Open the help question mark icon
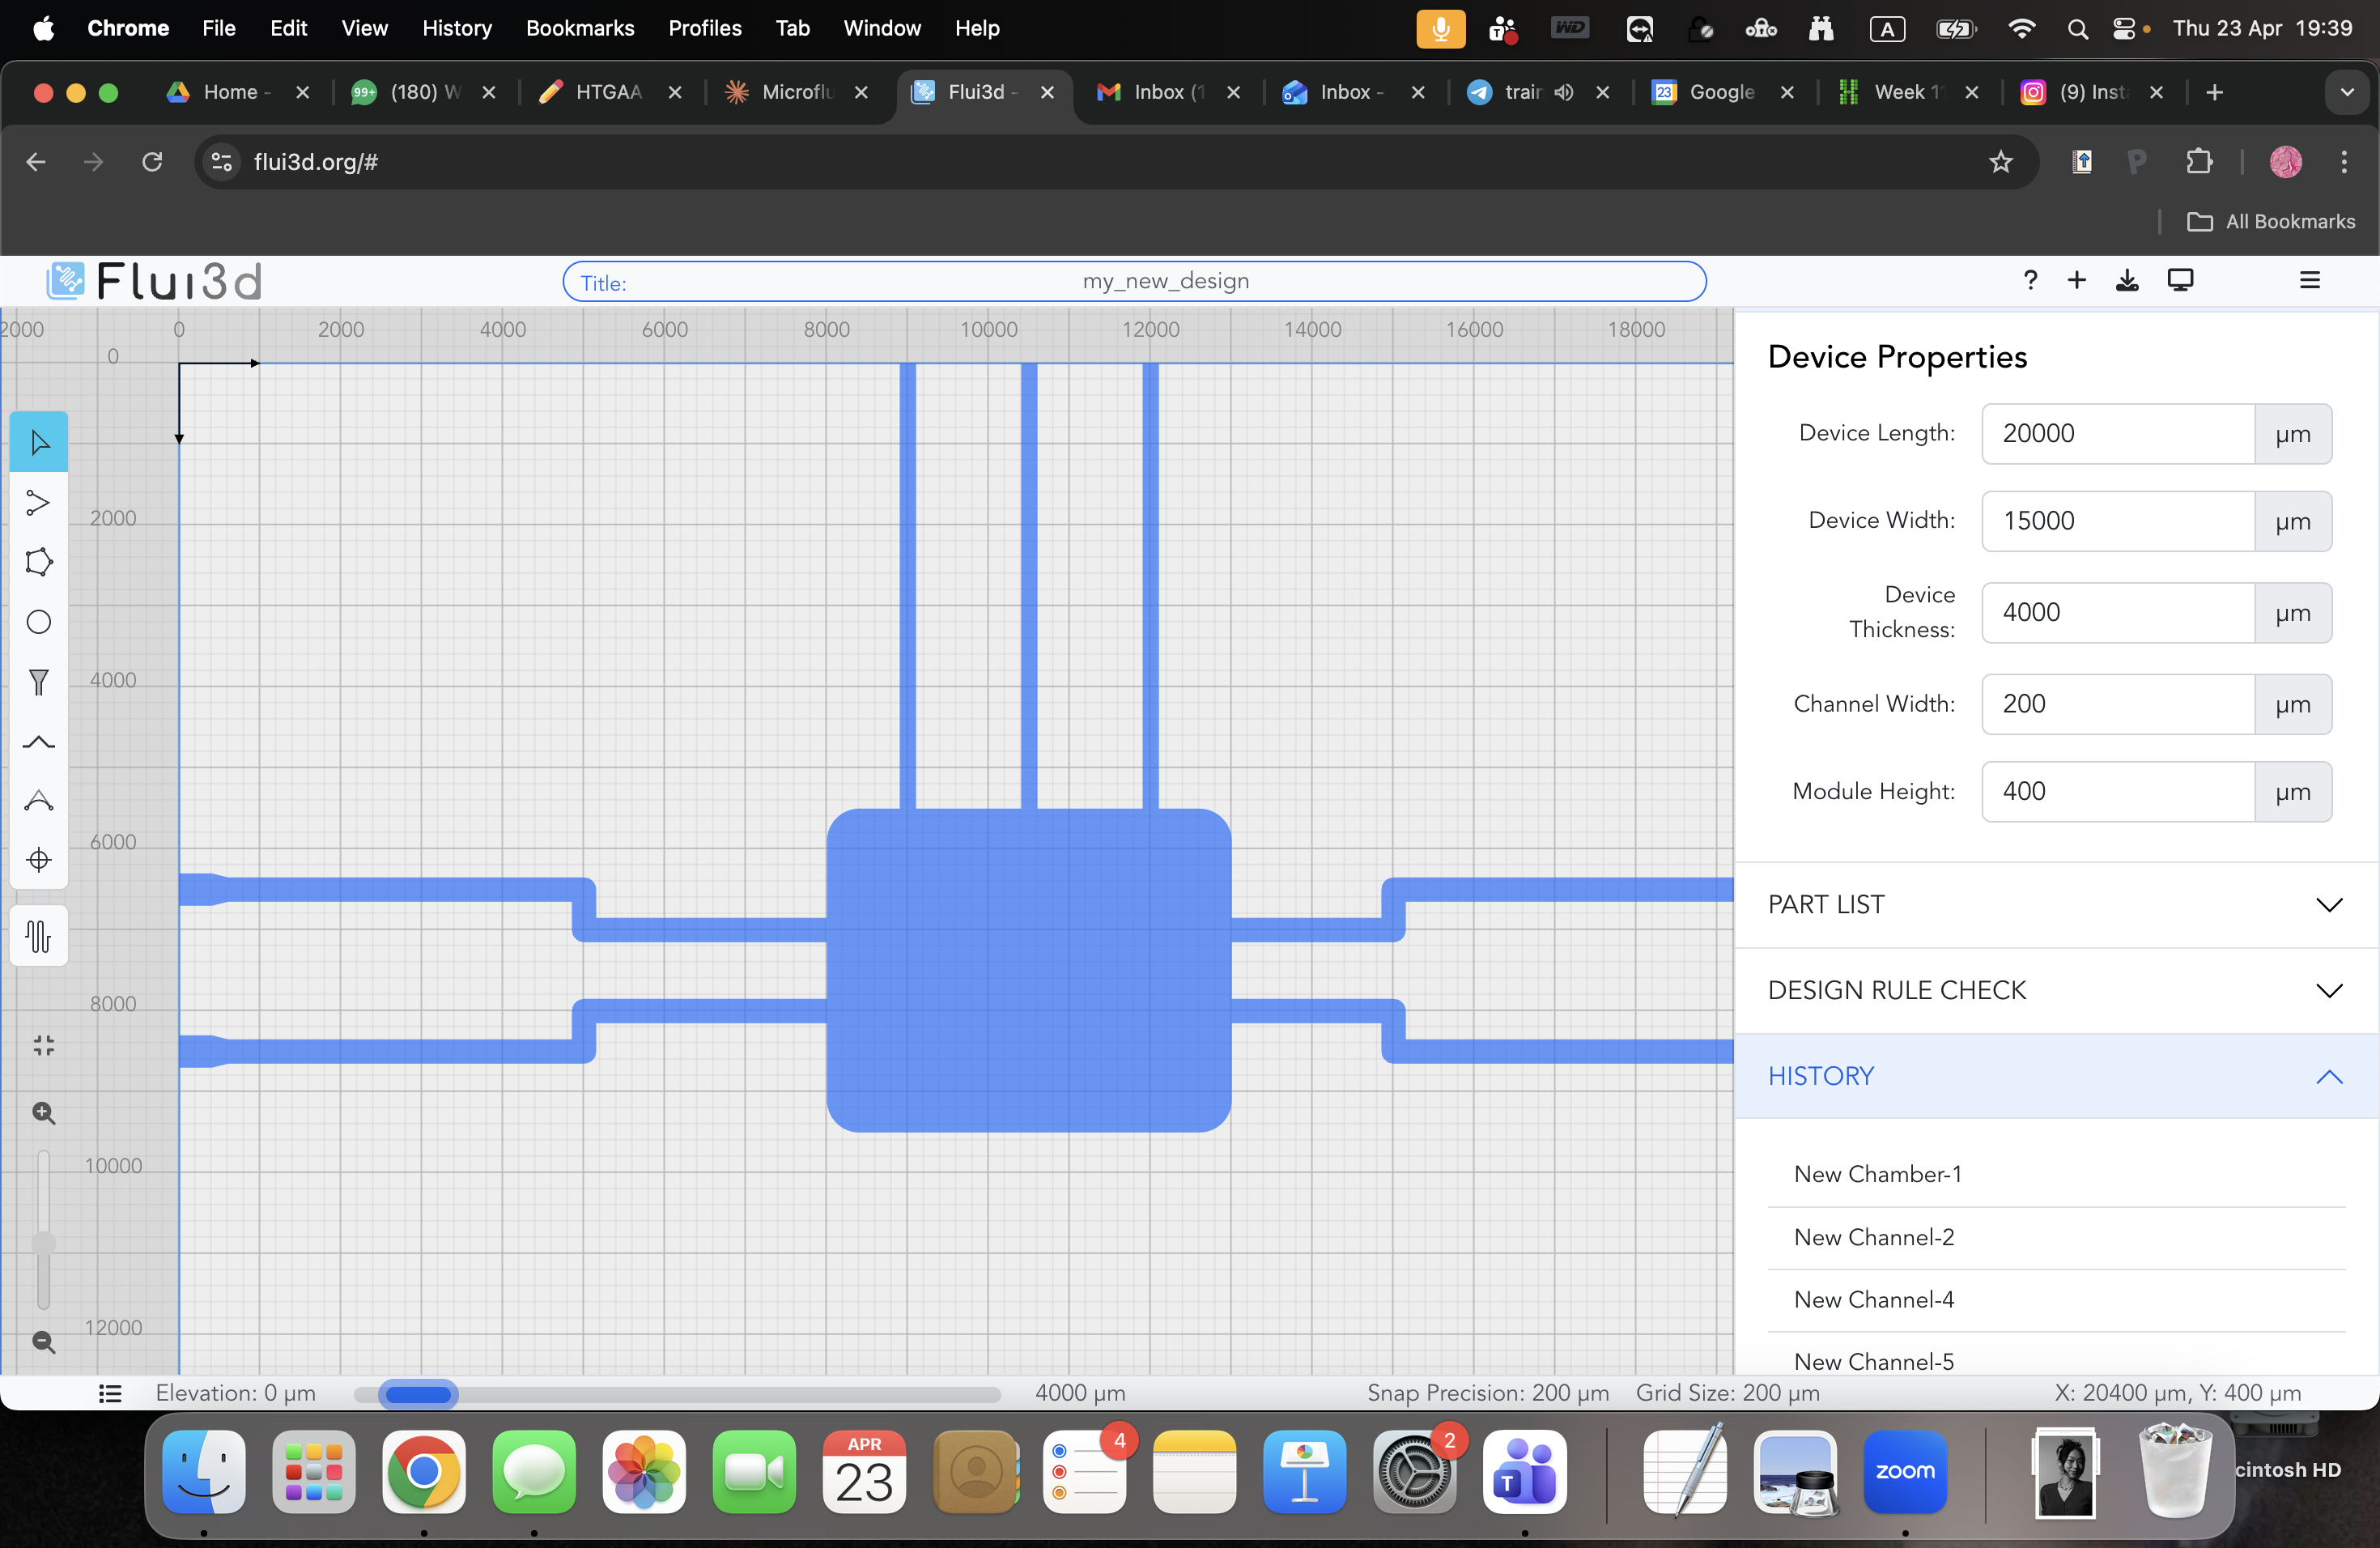Viewport: 2380px width, 1548px height. coord(2030,281)
